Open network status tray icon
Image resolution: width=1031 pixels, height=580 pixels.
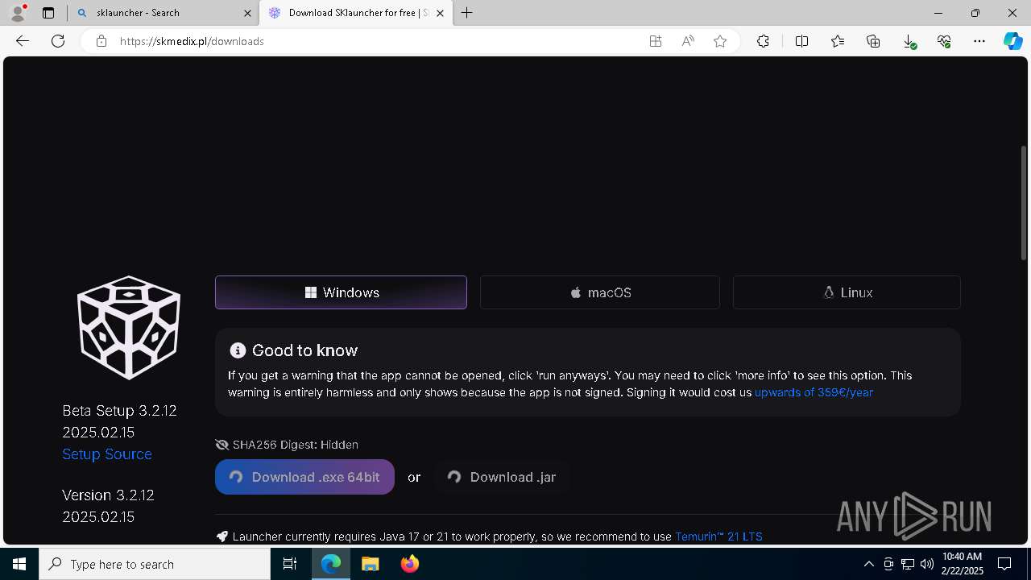point(908,564)
